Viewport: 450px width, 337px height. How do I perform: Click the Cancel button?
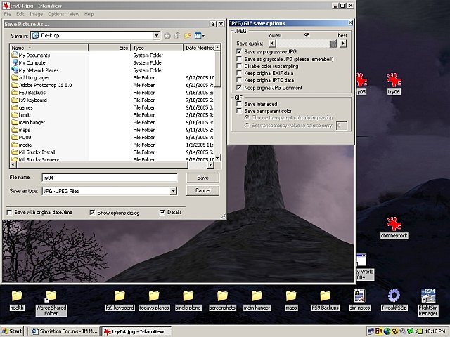(202, 191)
